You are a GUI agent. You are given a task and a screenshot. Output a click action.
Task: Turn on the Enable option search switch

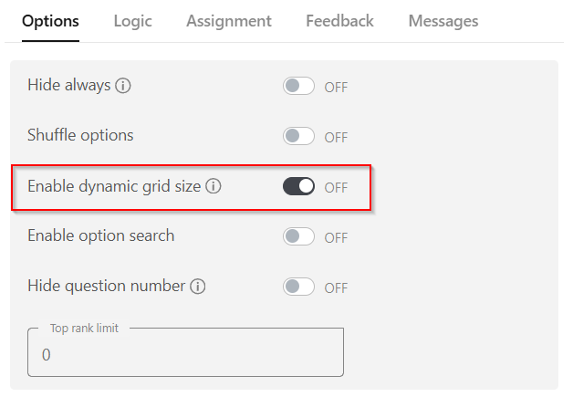coord(298,236)
